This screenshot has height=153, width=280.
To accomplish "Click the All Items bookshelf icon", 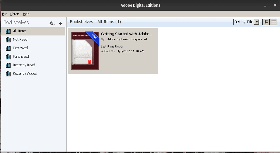I will pos(8,31).
